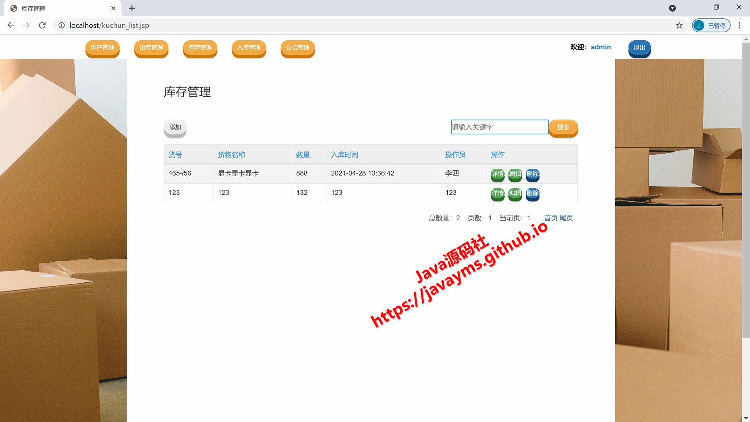View 详情 for the 显卡显卡显卡 row
The width and height of the screenshot is (750, 422).
(498, 174)
